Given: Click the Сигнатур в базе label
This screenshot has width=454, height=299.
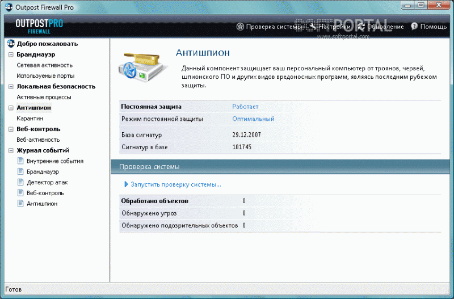Looking at the screenshot, I should (145, 147).
